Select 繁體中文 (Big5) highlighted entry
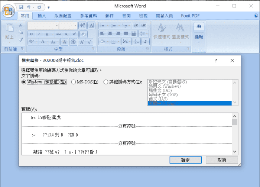 (189, 103)
